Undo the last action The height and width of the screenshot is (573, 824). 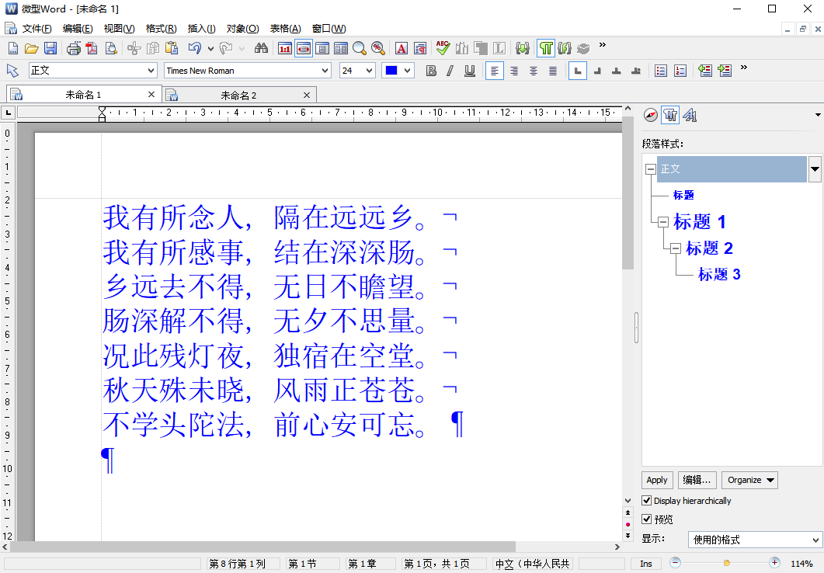195,49
